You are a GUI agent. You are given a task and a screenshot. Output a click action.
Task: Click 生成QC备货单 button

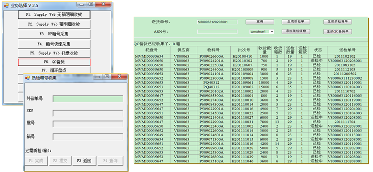coord(338,31)
